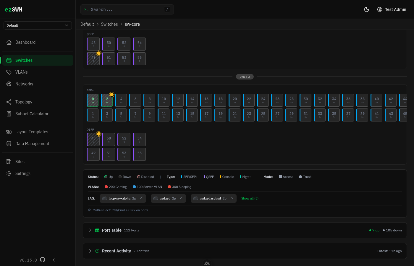Select Unit 2 QSFP port 50
This screenshot has width=414, height=266.
coord(109,140)
